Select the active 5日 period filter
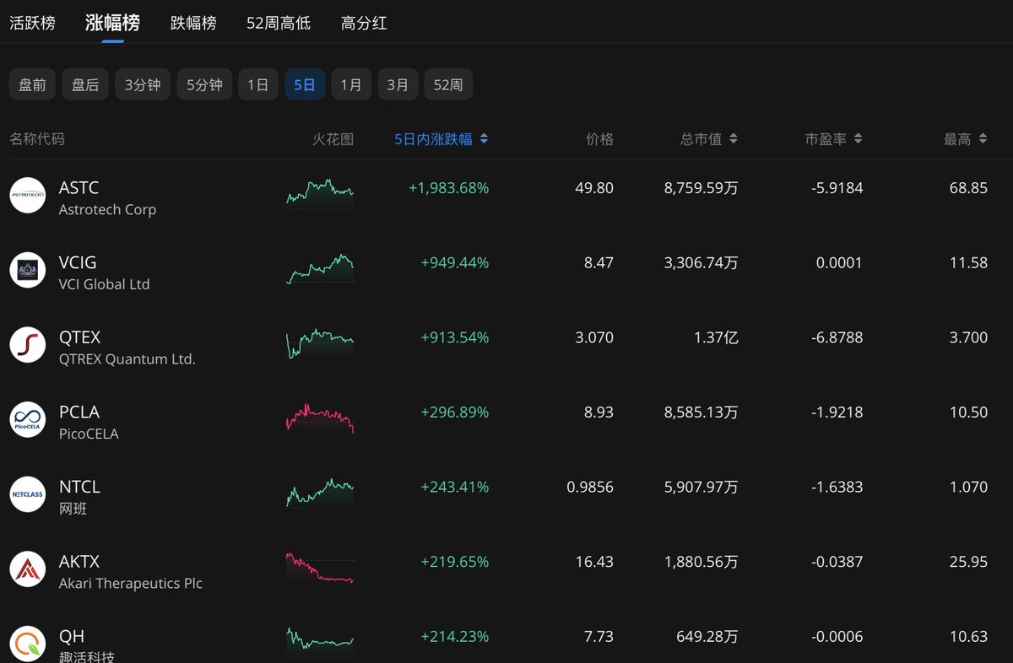Image resolution: width=1013 pixels, height=663 pixels. point(305,84)
